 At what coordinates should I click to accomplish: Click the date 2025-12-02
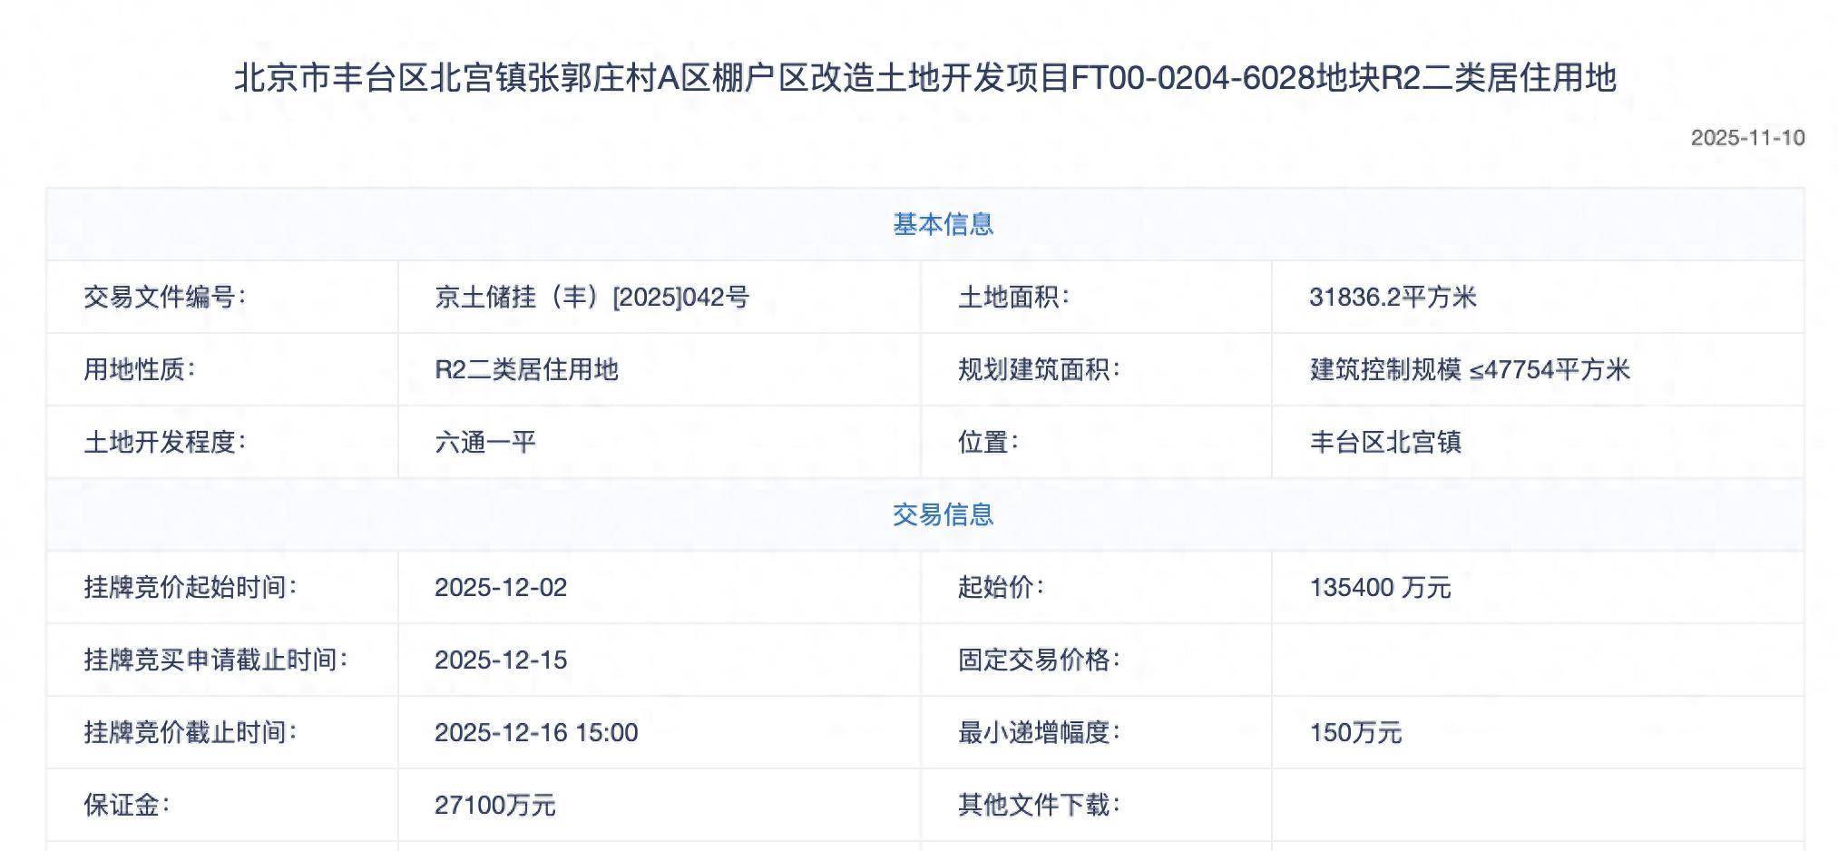[x=501, y=587]
